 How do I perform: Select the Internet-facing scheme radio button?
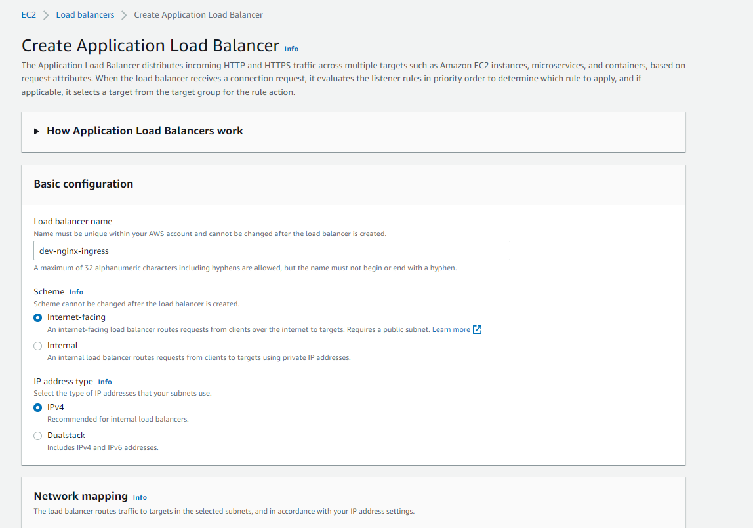(x=38, y=317)
